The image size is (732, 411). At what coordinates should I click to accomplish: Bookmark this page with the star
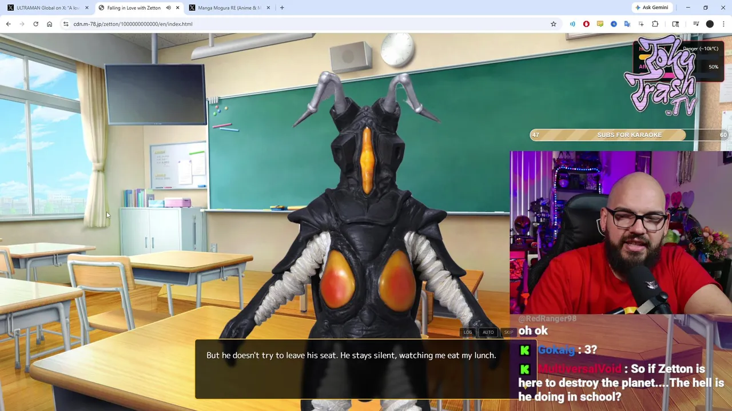(553, 24)
